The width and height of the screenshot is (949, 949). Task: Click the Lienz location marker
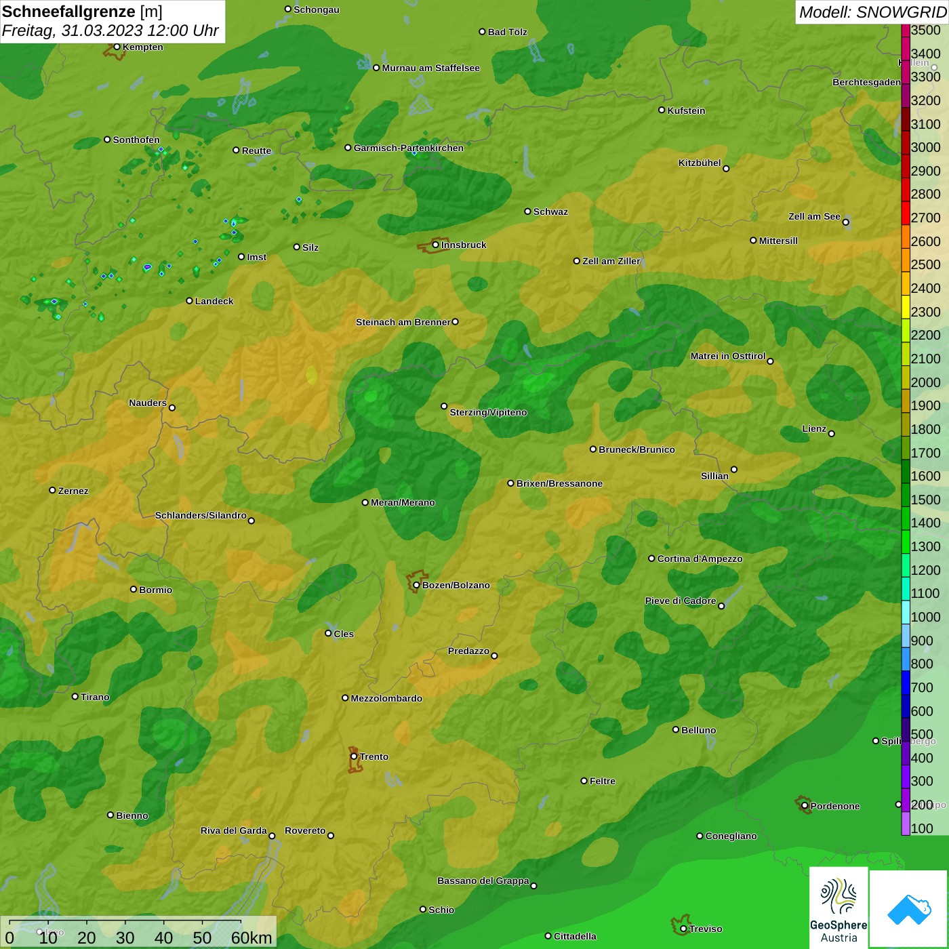click(x=832, y=434)
